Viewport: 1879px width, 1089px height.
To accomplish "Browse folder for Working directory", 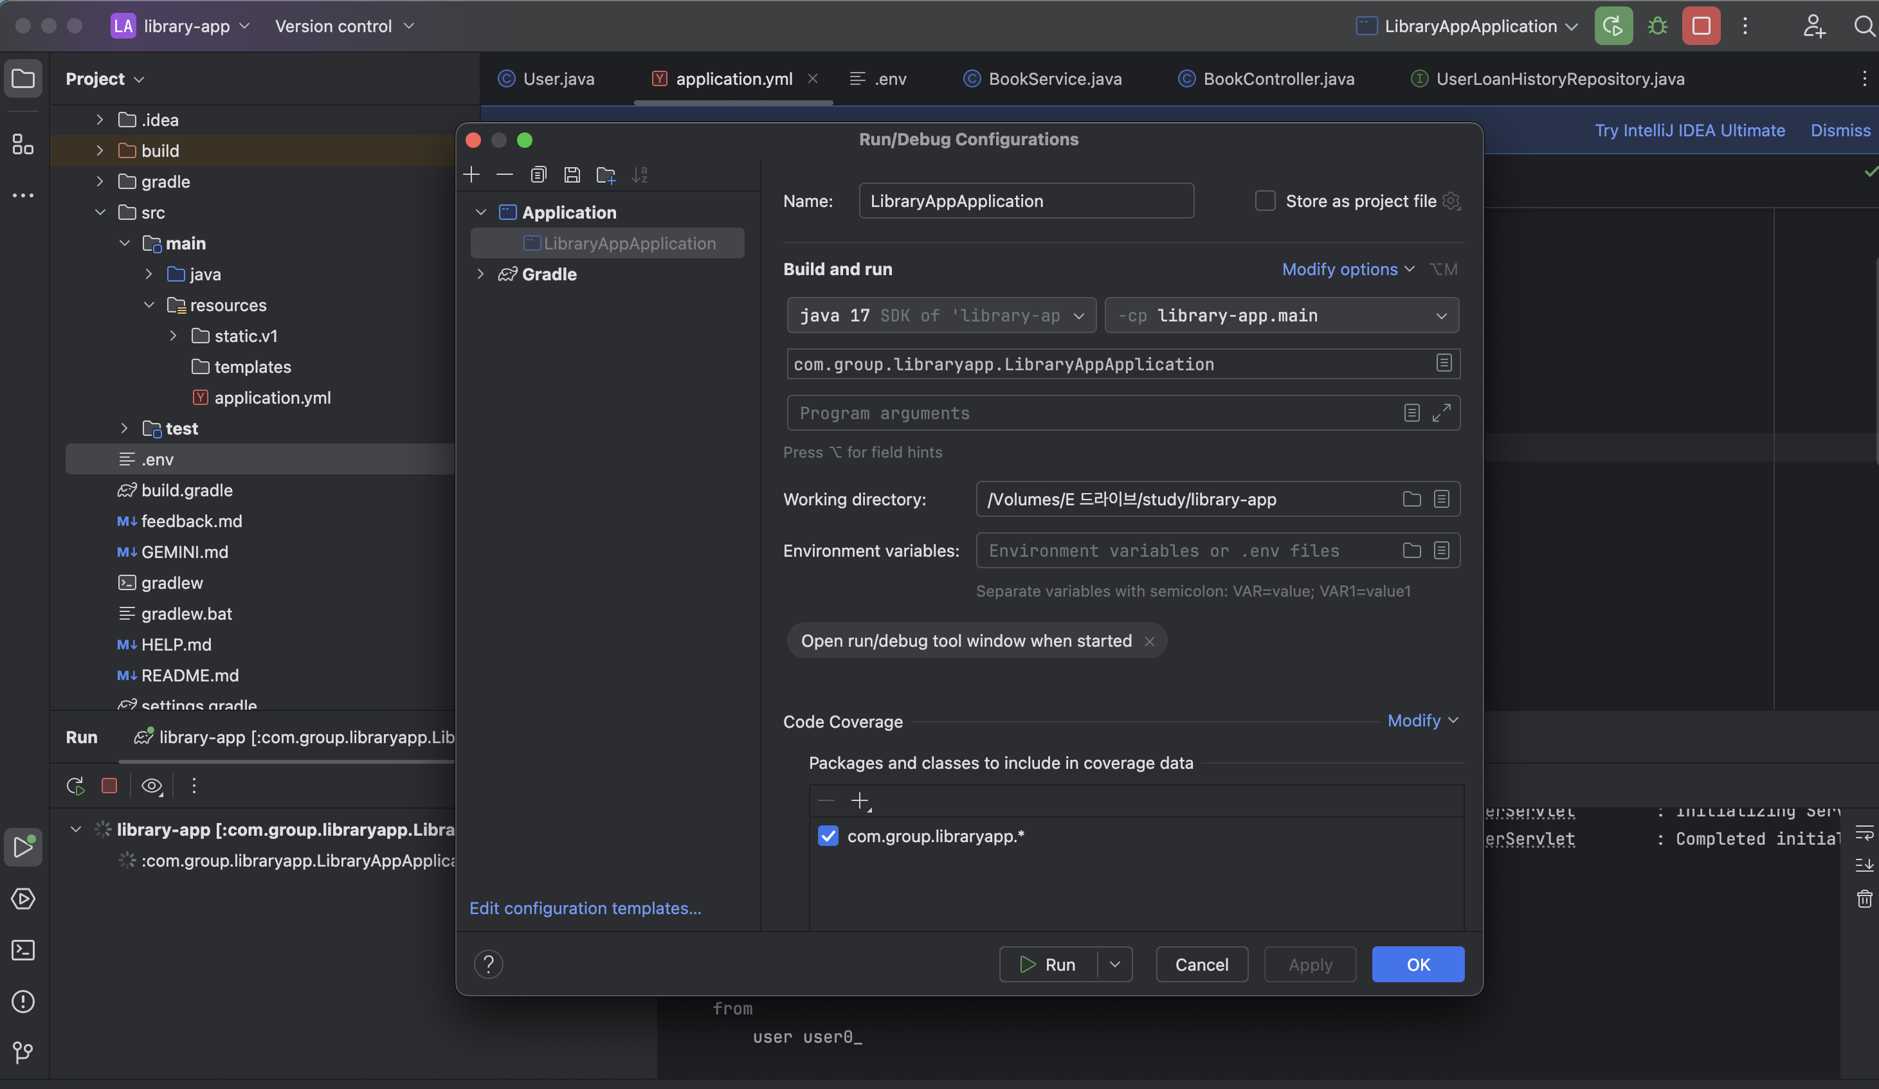I will pyautogui.click(x=1412, y=499).
